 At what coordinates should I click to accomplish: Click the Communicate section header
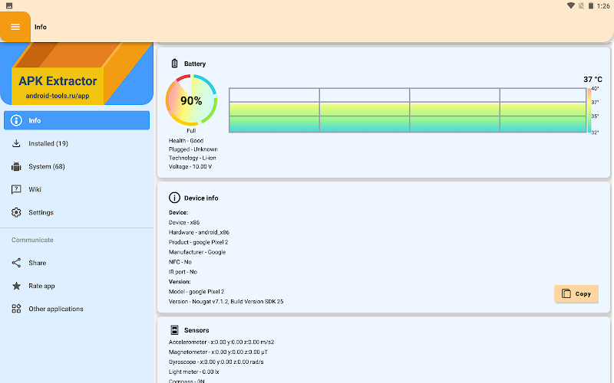tap(32, 240)
